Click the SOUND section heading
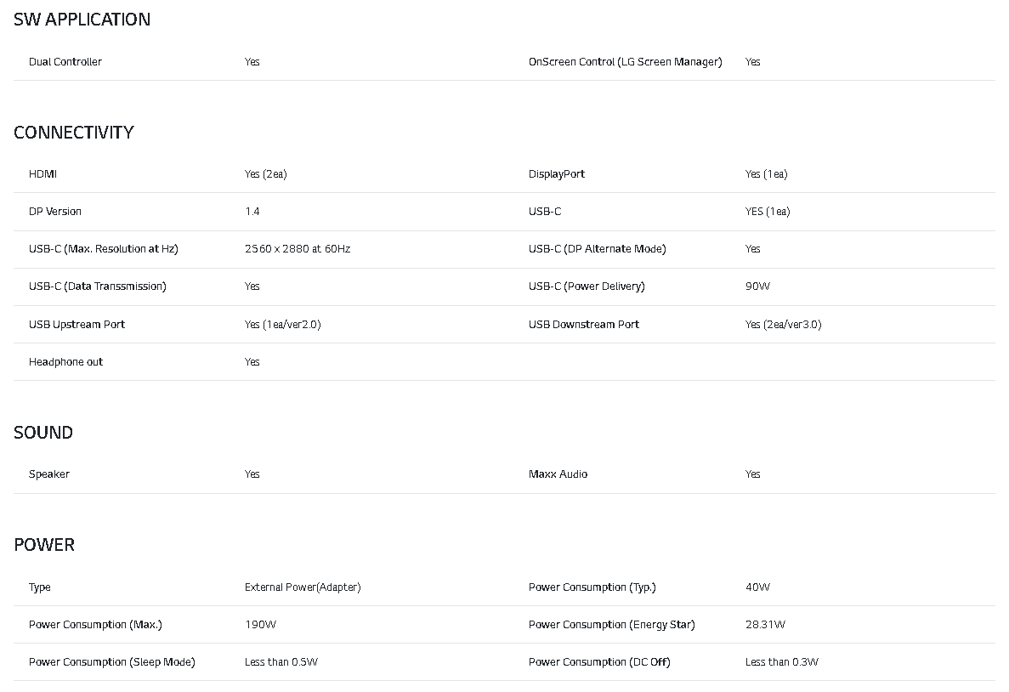1009x692 pixels. (43, 433)
